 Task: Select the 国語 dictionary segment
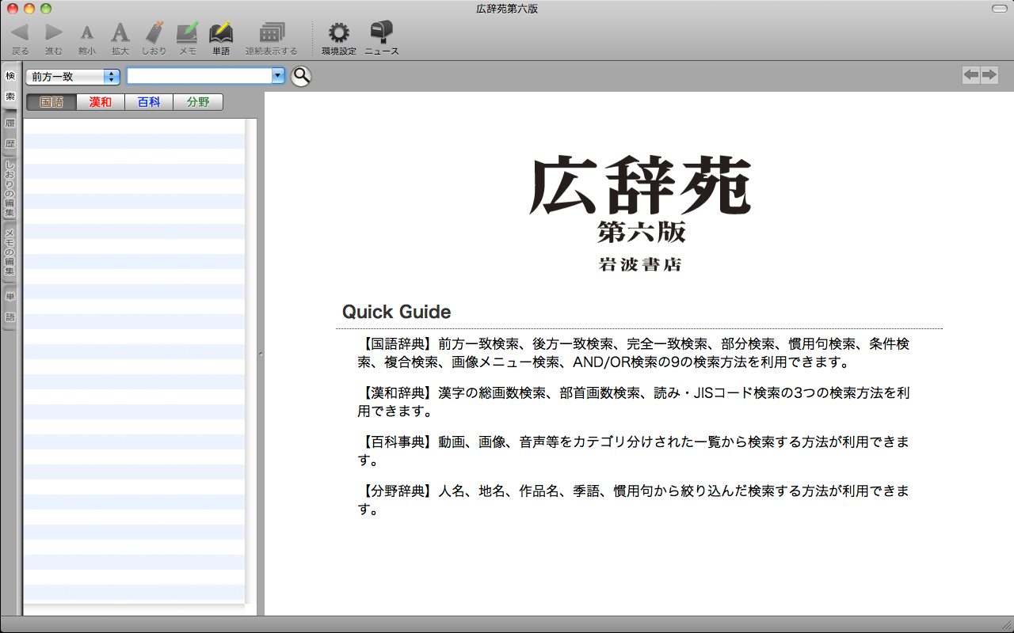pos(51,102)
